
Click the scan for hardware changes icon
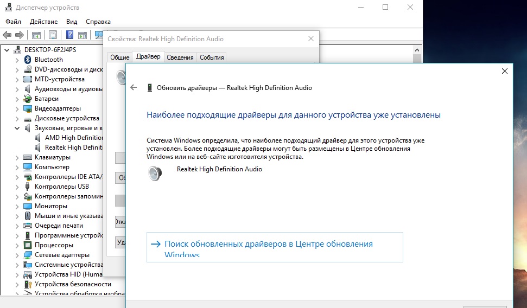pyautogui.click(x=99, y=35)
